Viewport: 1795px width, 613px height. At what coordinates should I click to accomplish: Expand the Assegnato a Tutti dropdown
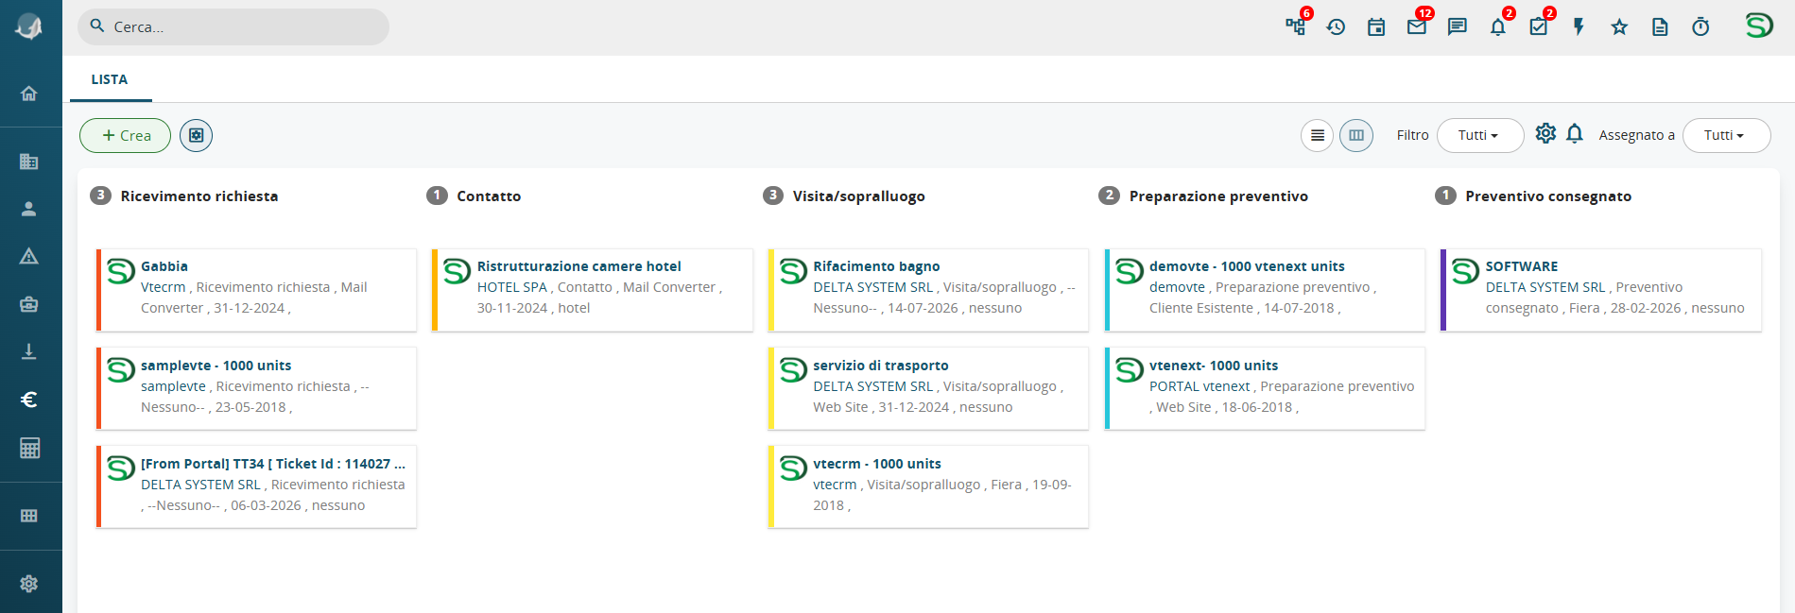1726,135
